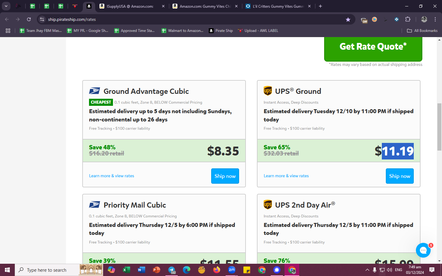
Task: Open the Chrome profile avatar
Action: (x=424, y=19)
